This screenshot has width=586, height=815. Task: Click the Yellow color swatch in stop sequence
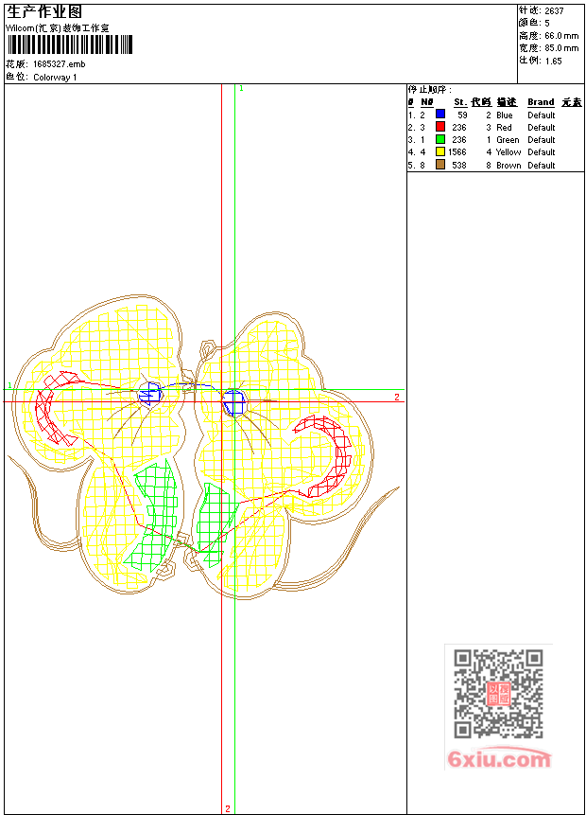pos(440,151)
